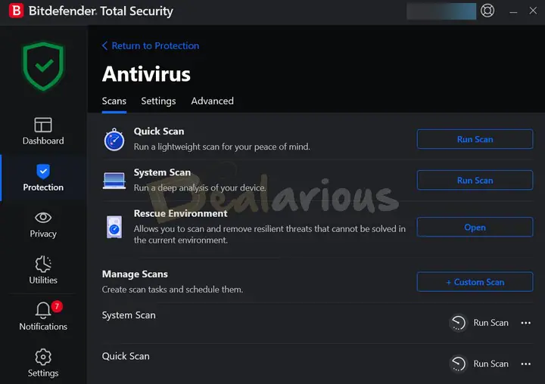Click the green protection status shield
The image size is (545, 384).
tap(43, 67)
